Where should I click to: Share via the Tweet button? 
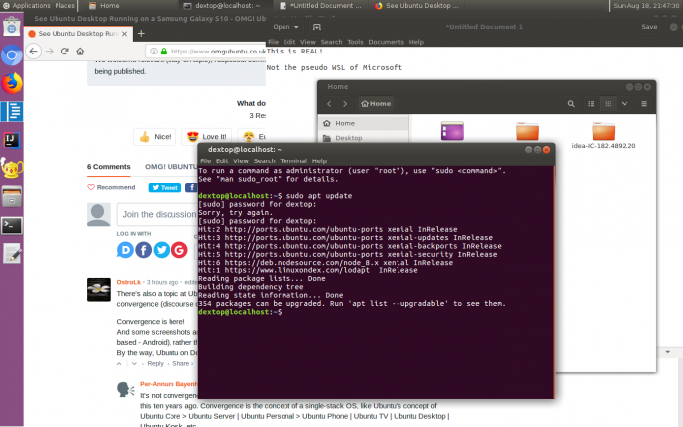tap(165, 187)
